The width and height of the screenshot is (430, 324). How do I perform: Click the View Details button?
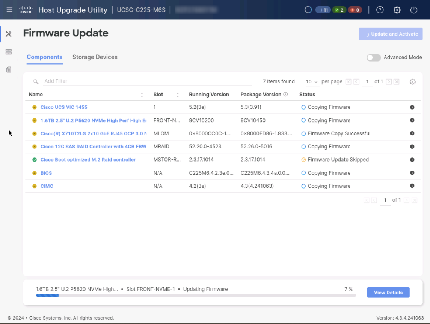388,292
